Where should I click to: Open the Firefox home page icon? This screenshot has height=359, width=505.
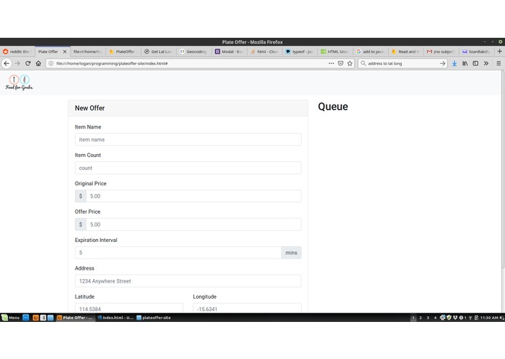coord(39,63)
